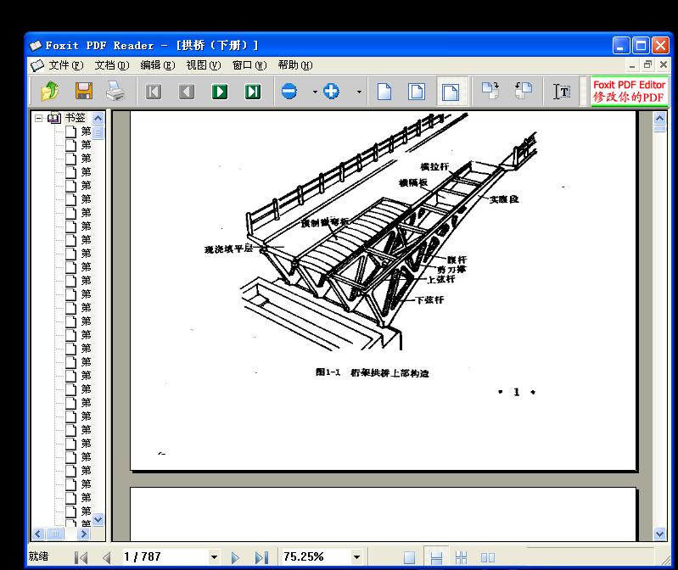Go to first page in toolbar
The image size is (678, 570).
[154, 92]
